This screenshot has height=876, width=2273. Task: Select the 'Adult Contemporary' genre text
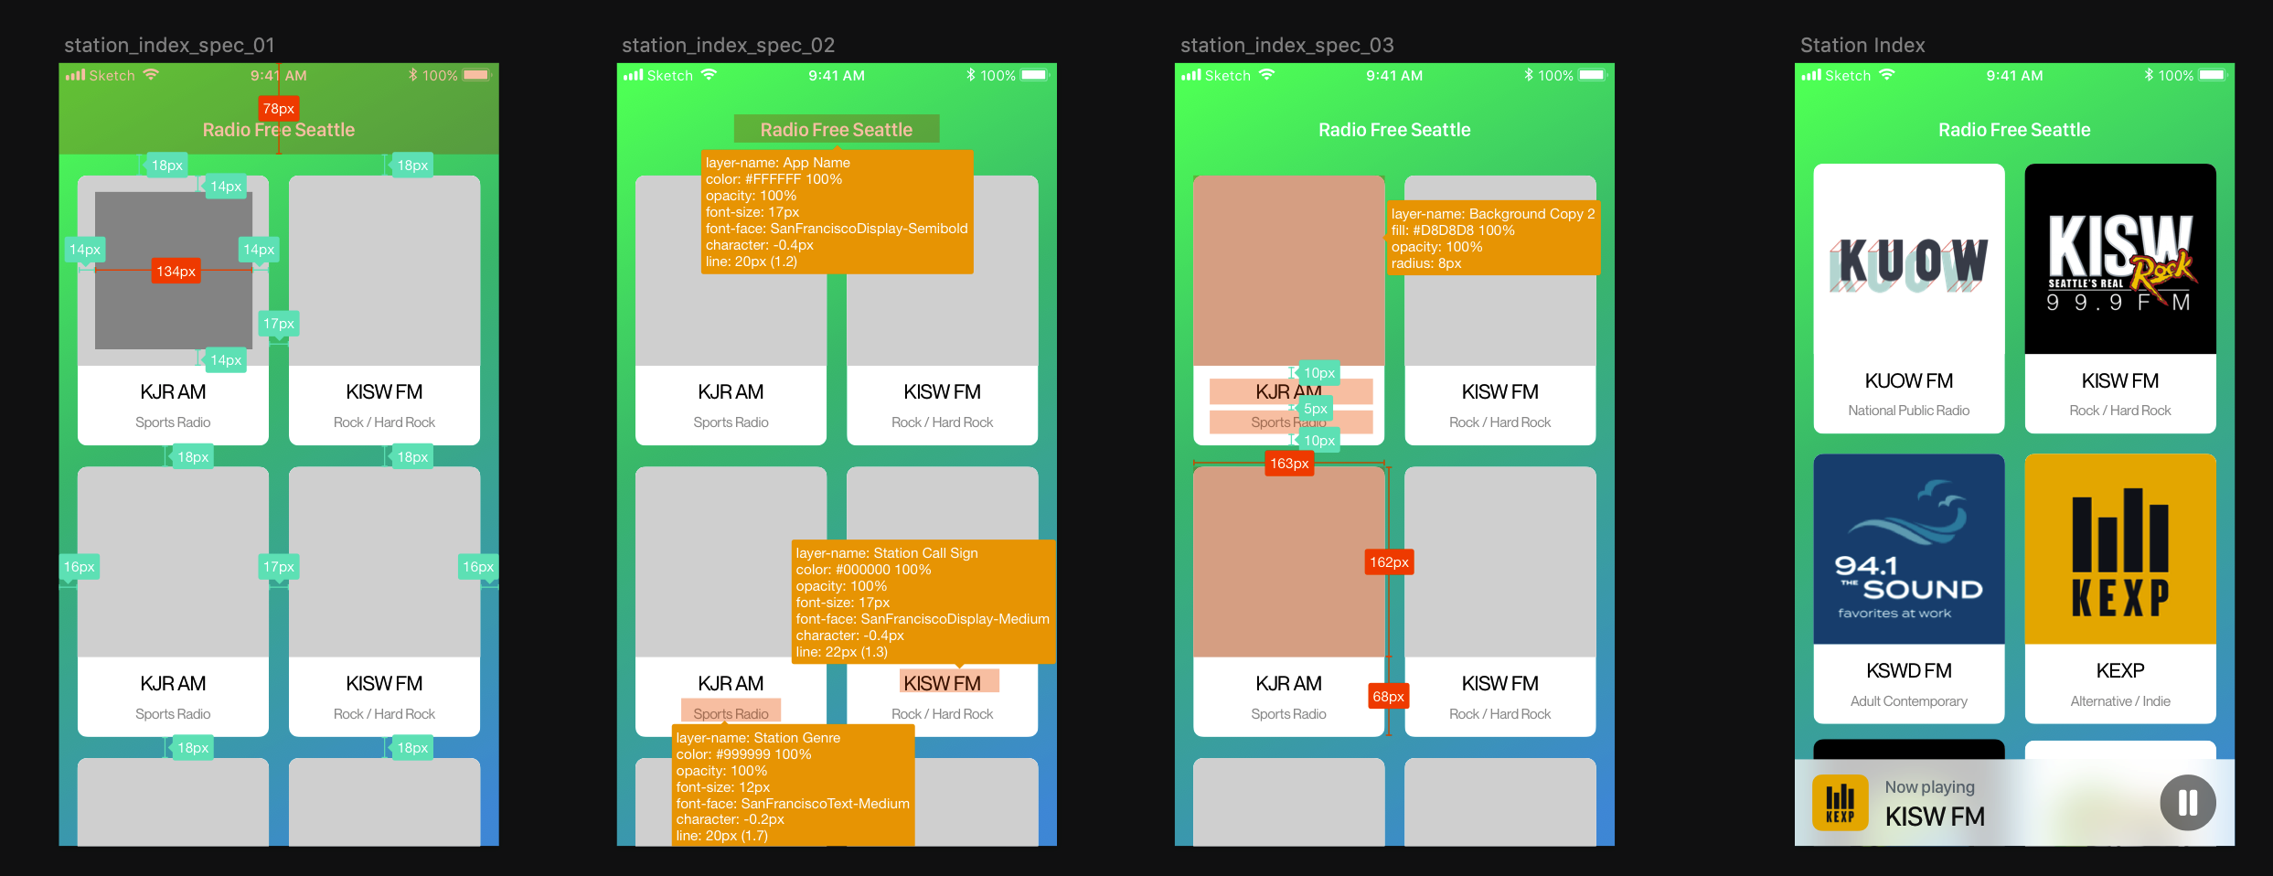[1909, 701]
